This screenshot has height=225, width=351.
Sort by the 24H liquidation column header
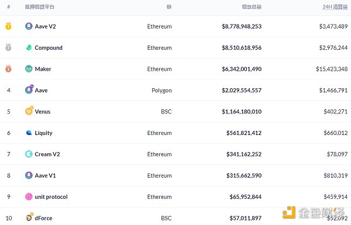[x=335, y=7]
